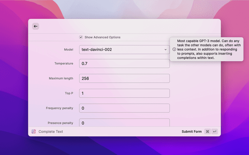Click the Command key icon in footer

tap(207, 132)
